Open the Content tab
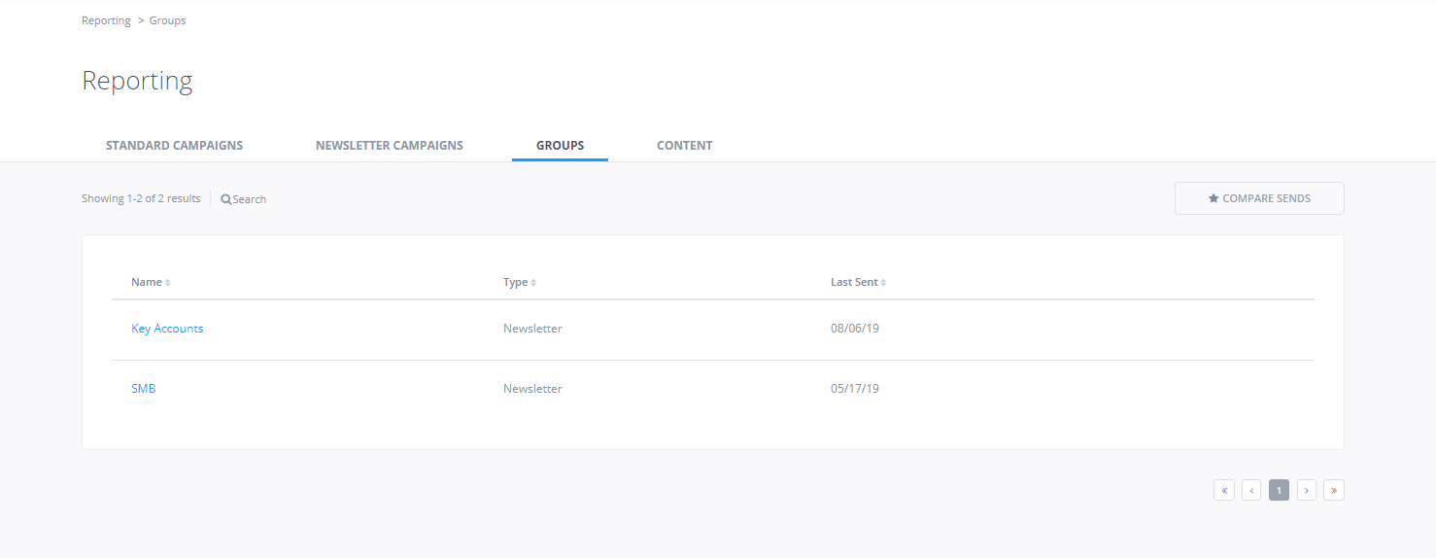This screenshot has height=558, width=1436. [685, 146]
